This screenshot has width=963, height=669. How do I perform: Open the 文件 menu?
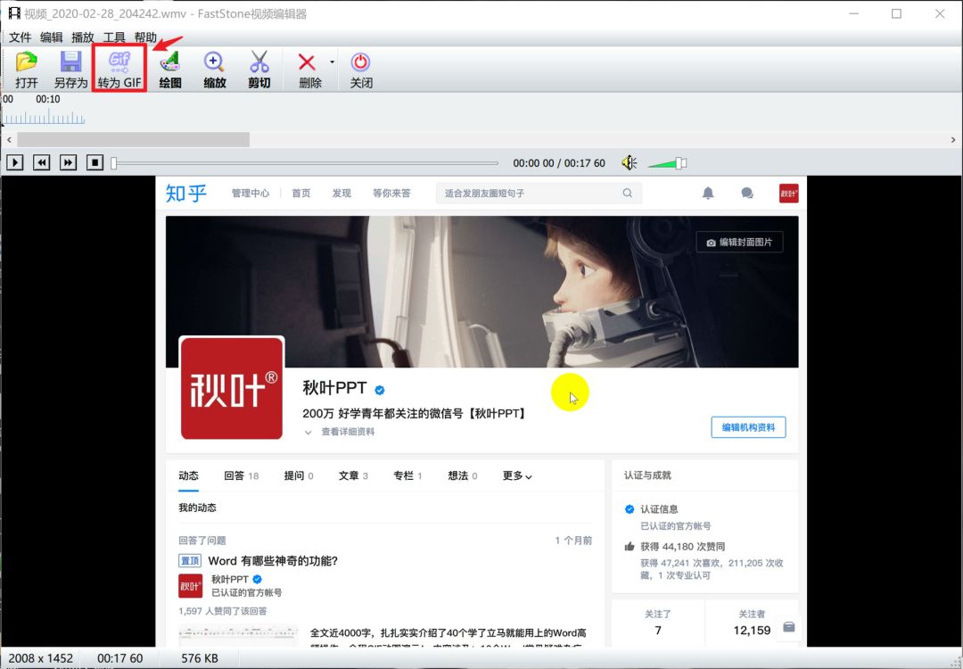(x=20, y=37)
